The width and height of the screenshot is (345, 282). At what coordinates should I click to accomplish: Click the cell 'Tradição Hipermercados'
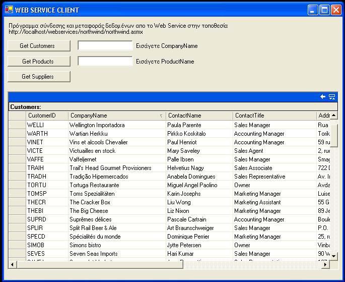point(117,177)
